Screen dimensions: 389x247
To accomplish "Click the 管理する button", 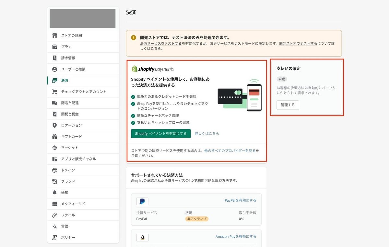I will tap(288, 105).
